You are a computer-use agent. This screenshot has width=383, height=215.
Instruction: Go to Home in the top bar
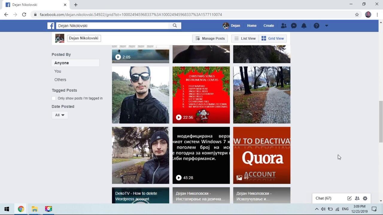click(x=252, y=26)
